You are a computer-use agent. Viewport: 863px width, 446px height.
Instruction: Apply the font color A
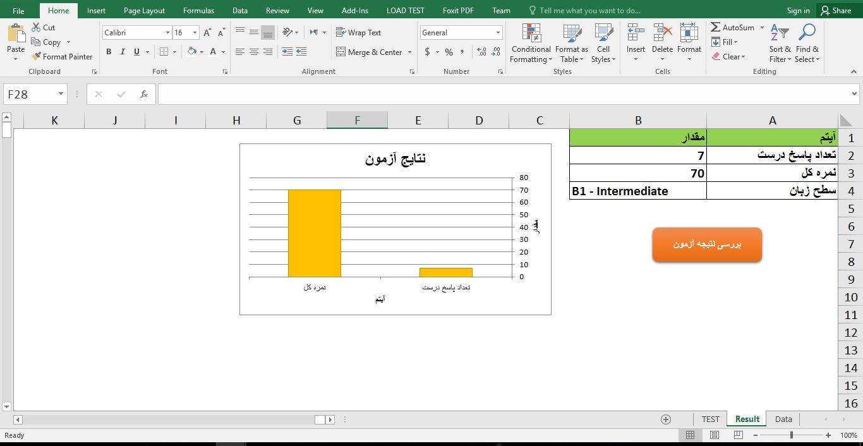point(214,52)
